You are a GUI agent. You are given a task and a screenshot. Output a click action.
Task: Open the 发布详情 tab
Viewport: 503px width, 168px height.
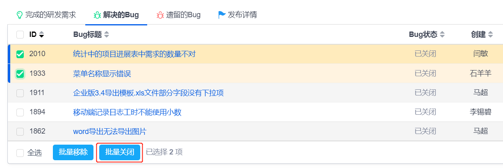[x=238, y=15]
